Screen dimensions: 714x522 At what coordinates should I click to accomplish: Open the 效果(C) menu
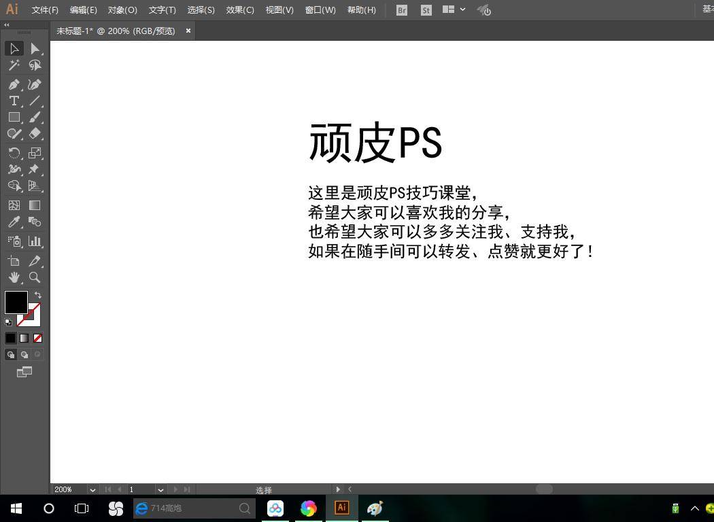tap(240, 10)
